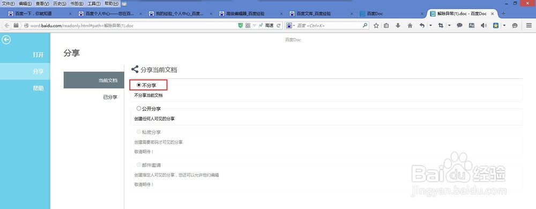Click the QR code icon in address bar

248,25
